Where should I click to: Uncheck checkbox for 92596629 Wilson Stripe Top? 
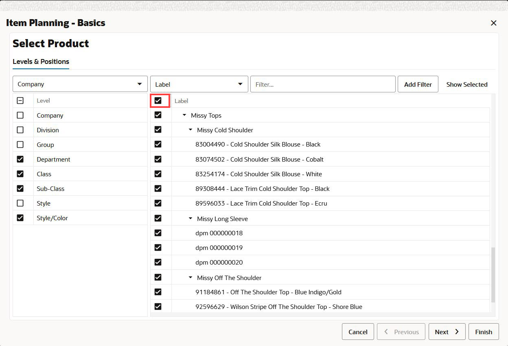pyautogui.click(x=158, y=307)
